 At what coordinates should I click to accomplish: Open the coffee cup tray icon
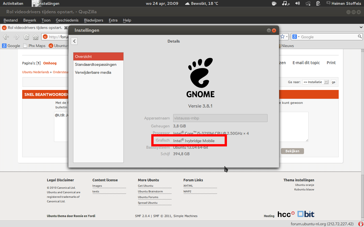coord(274,3)
